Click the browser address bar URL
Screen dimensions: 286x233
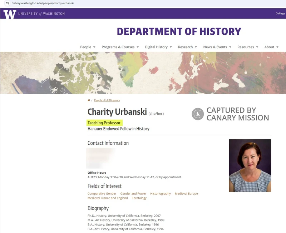point(43,3)
